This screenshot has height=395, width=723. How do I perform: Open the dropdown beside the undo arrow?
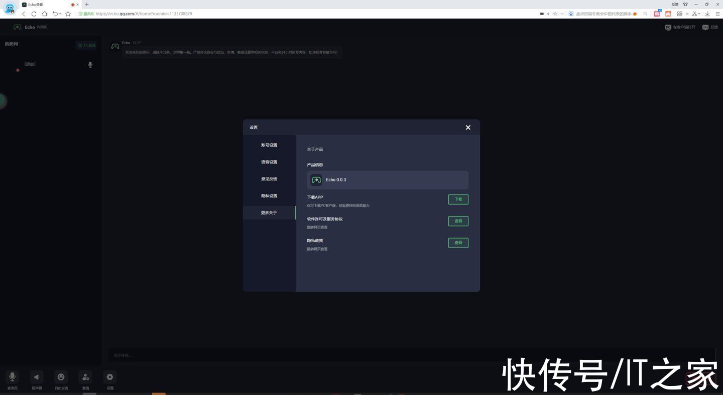(60, 14)
